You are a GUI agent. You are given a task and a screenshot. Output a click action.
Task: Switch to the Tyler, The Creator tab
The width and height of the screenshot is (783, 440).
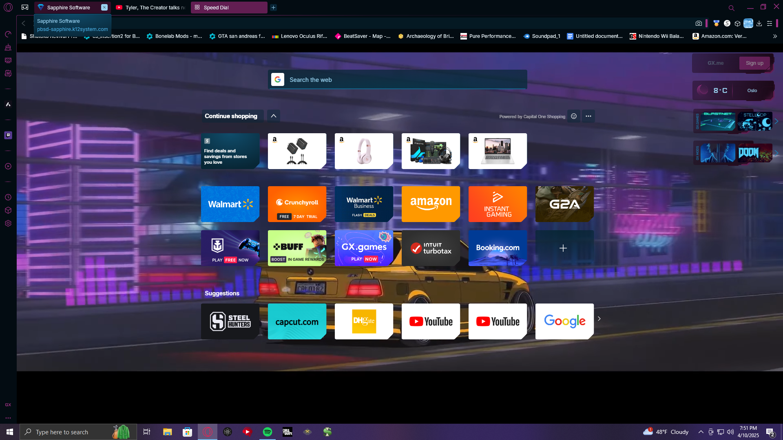(151, 7)
